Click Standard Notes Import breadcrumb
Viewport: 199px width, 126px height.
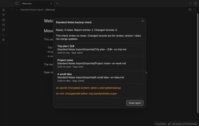coord(32,10)
